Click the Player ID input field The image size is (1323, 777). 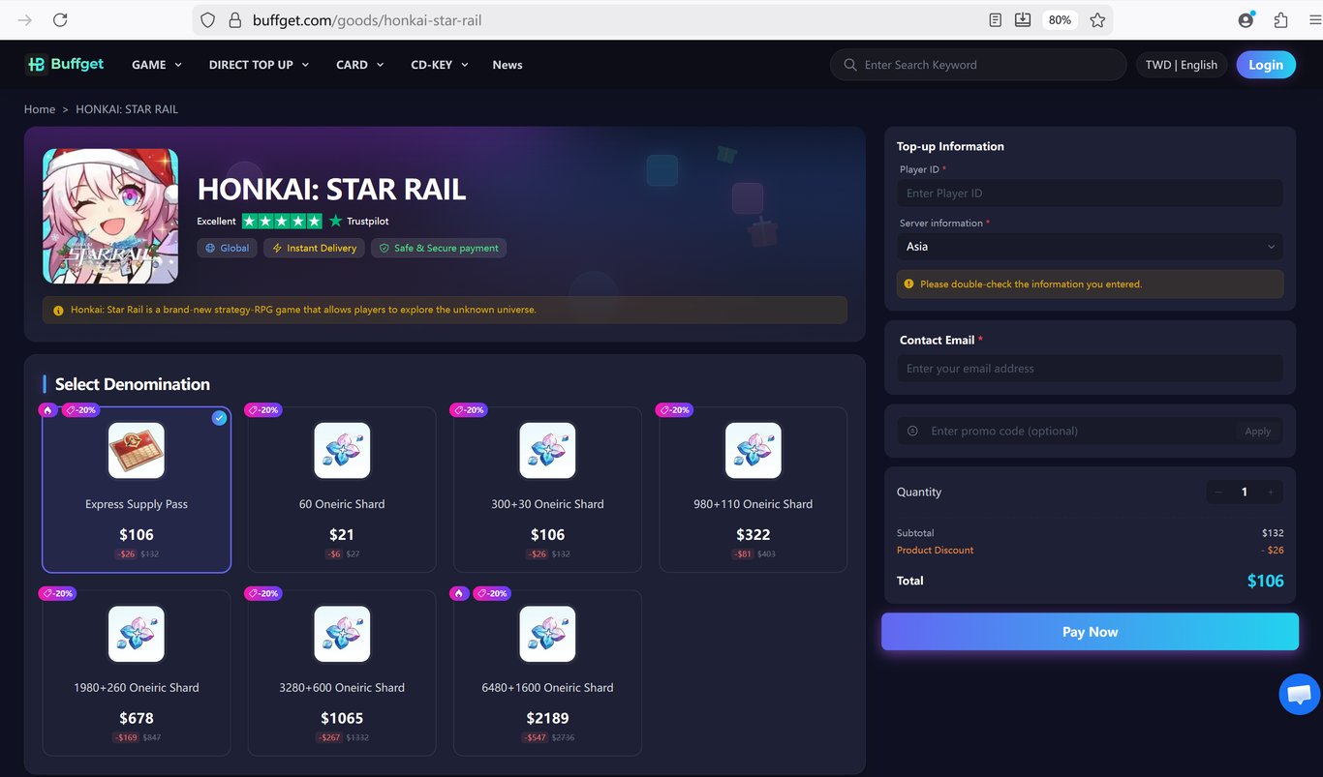coord(1090,193)
